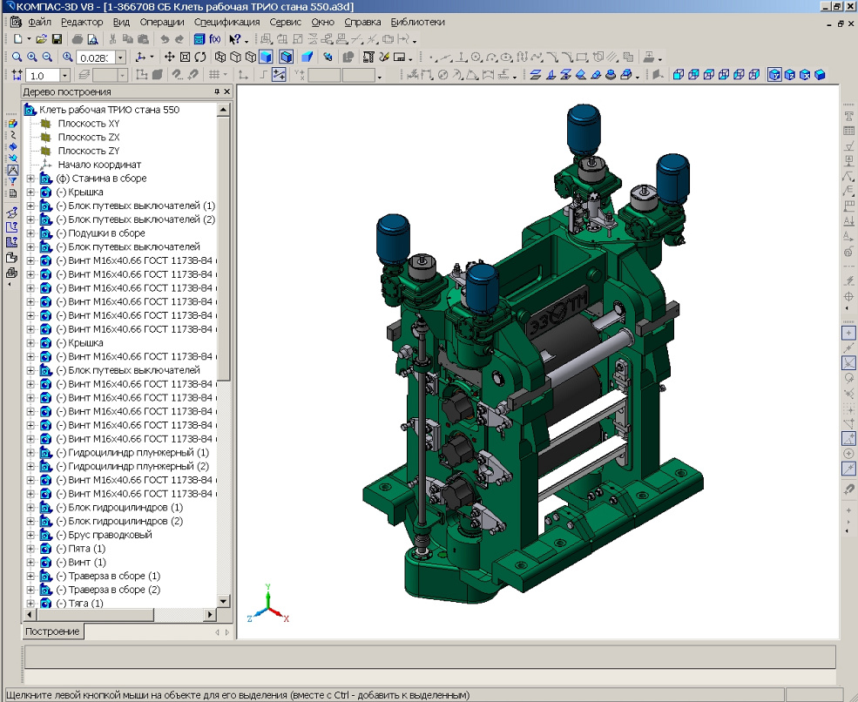Image resolution: width=858 pixels, height=702 pixels.
Task: Open the print preview icon
Action: [92, 39]
